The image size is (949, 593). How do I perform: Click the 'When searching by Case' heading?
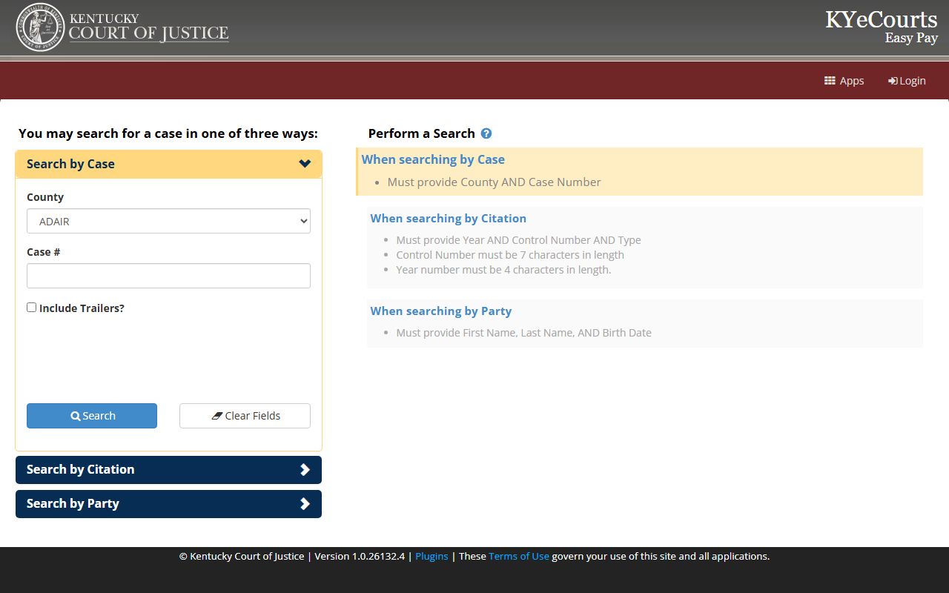(433, 159)
